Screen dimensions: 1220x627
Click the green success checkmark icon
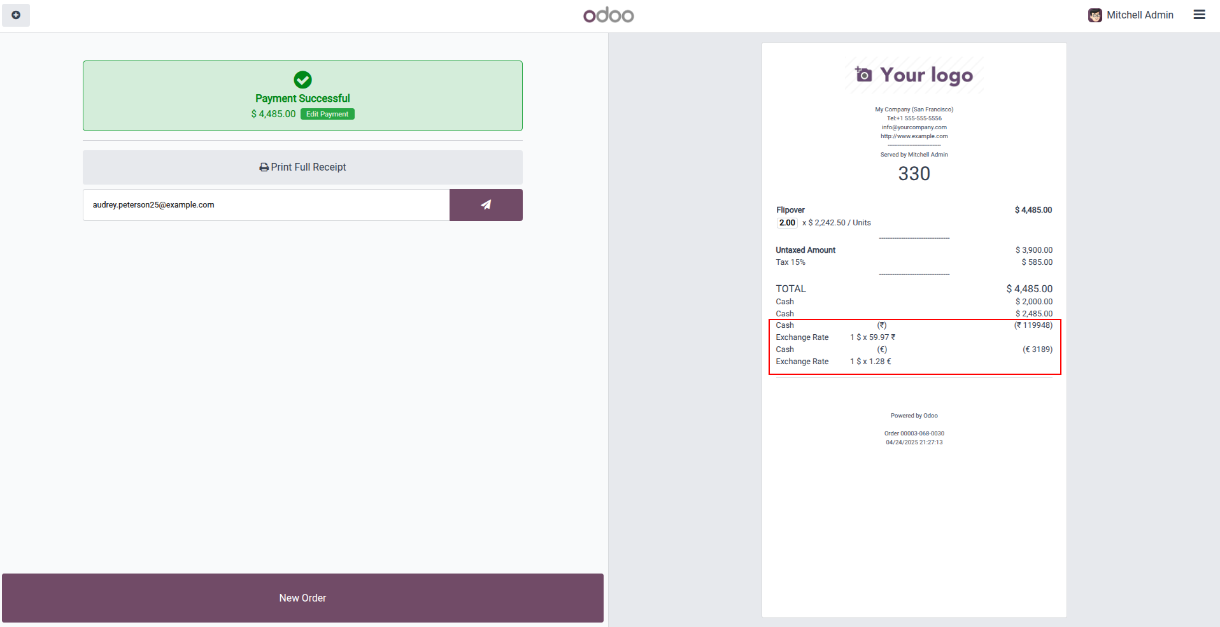pos(302,80)
